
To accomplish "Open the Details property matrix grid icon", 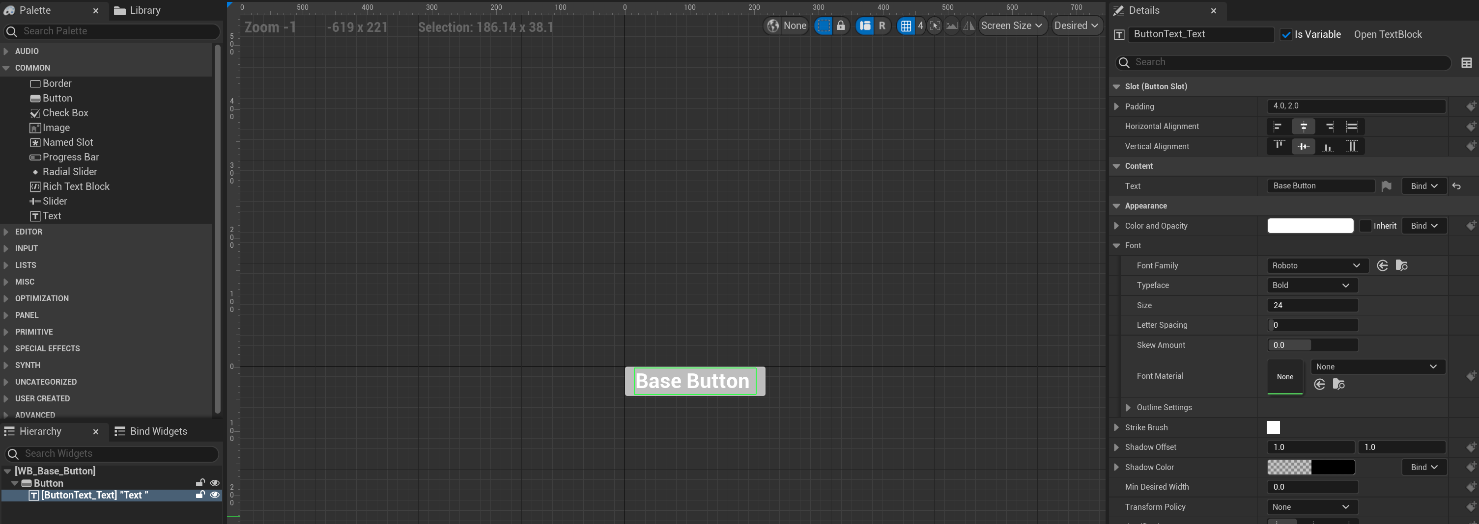I will 1466,62.
